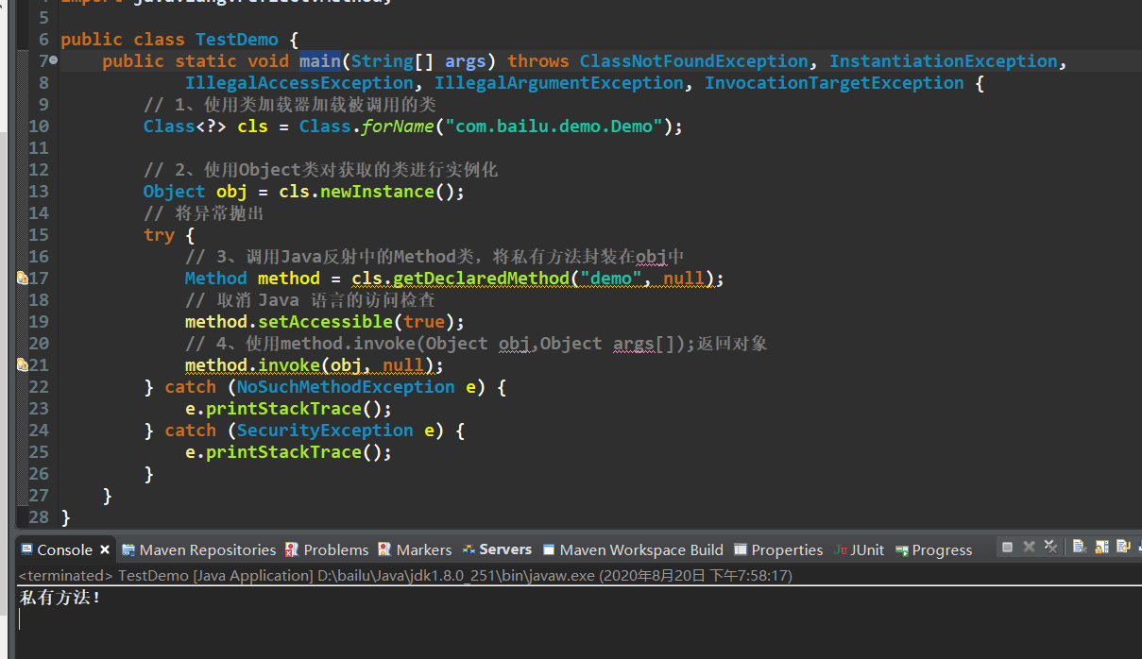Click line number 11 in the gutter

click(39, 148)
